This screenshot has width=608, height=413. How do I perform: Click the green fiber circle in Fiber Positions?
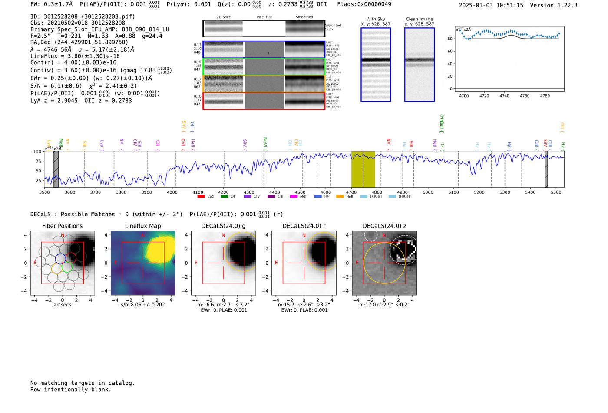[67, 267]
